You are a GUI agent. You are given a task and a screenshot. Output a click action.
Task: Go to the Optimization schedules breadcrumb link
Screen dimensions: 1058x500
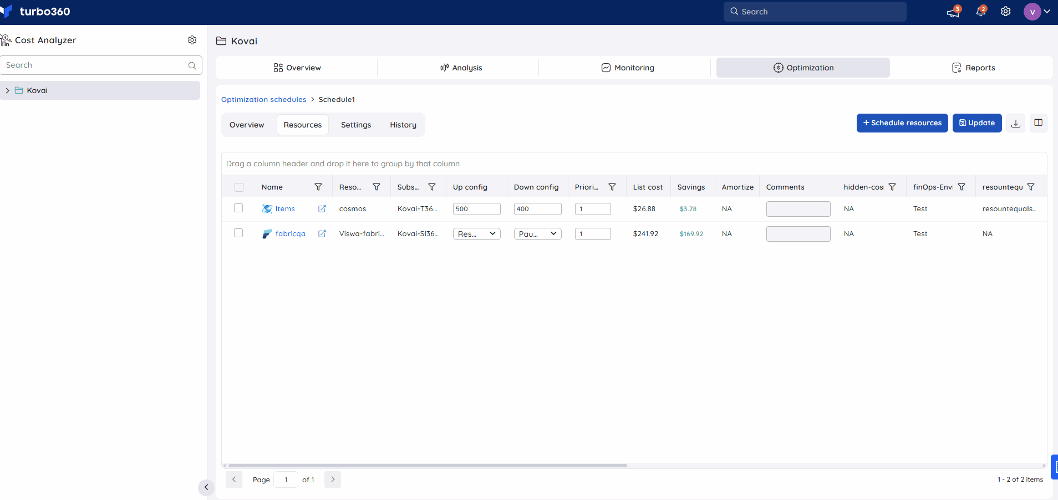coord(263,100)
